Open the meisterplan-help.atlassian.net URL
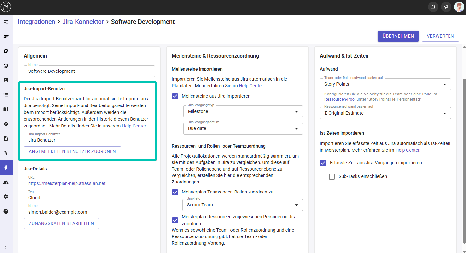The height and width of the screenshot is (253, 466). click(67, 183)
